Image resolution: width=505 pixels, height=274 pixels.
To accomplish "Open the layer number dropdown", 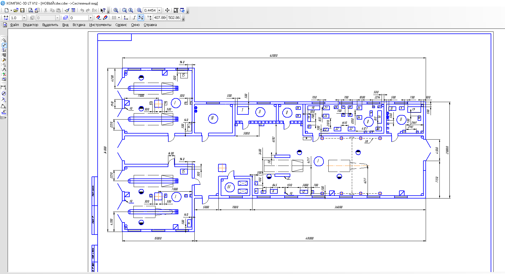I will (x=90, y=18).
